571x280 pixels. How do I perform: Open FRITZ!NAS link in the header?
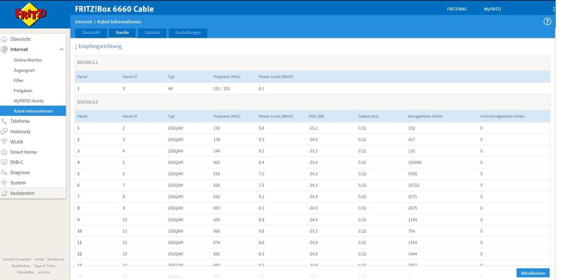pos(456,9)
